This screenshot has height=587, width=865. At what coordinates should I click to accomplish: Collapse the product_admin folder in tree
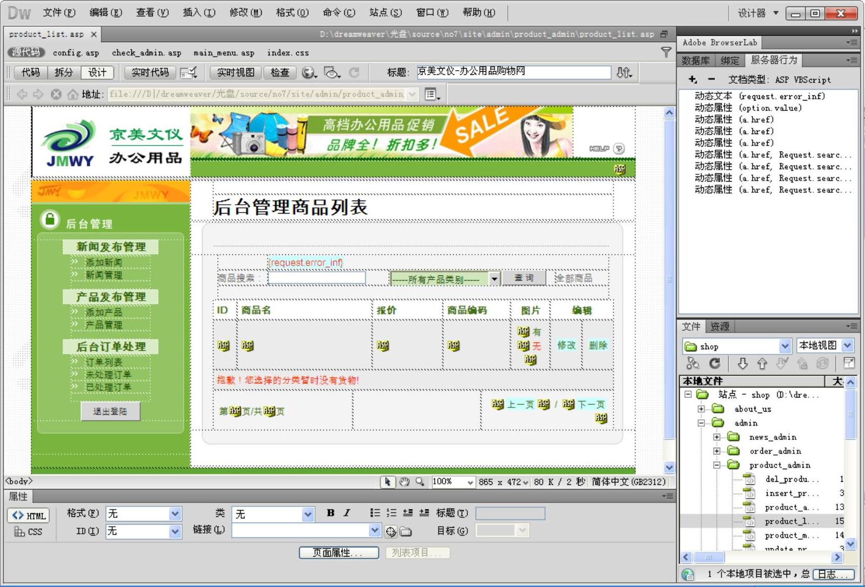click(x=716, y=465)
